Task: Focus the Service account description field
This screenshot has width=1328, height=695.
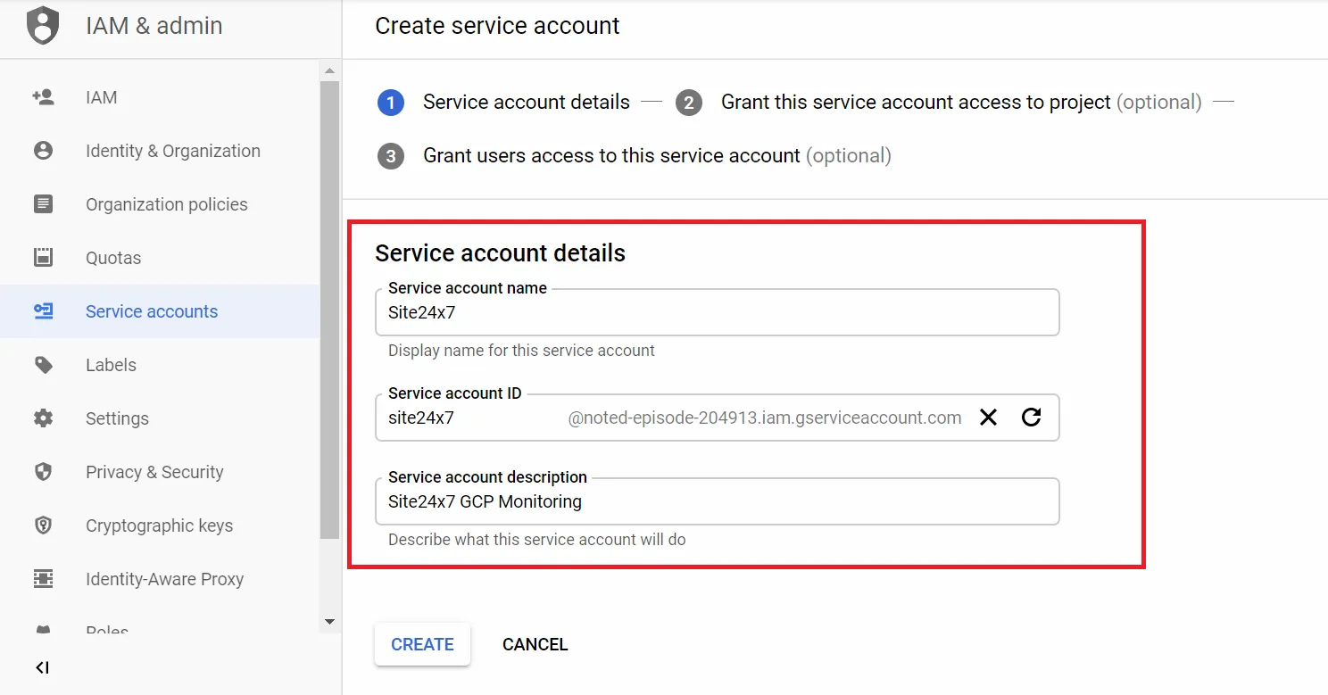Action: pos(717,501)
